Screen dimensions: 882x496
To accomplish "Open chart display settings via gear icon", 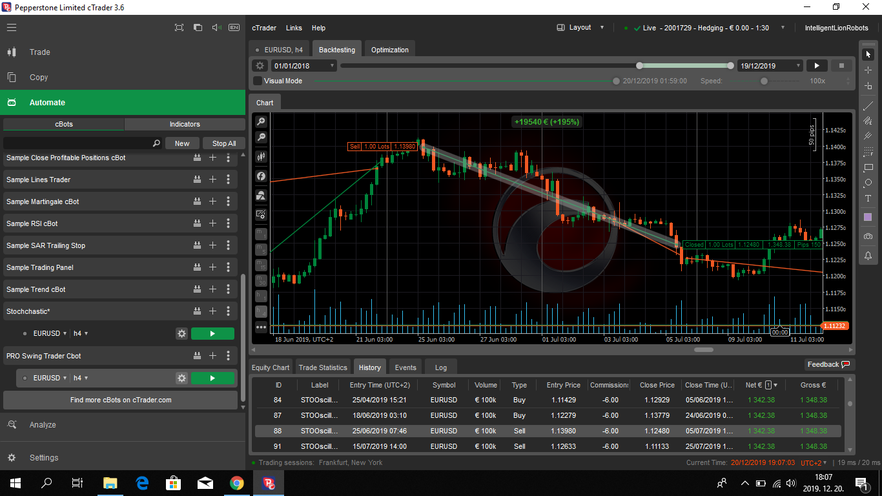I will point(261,214).
